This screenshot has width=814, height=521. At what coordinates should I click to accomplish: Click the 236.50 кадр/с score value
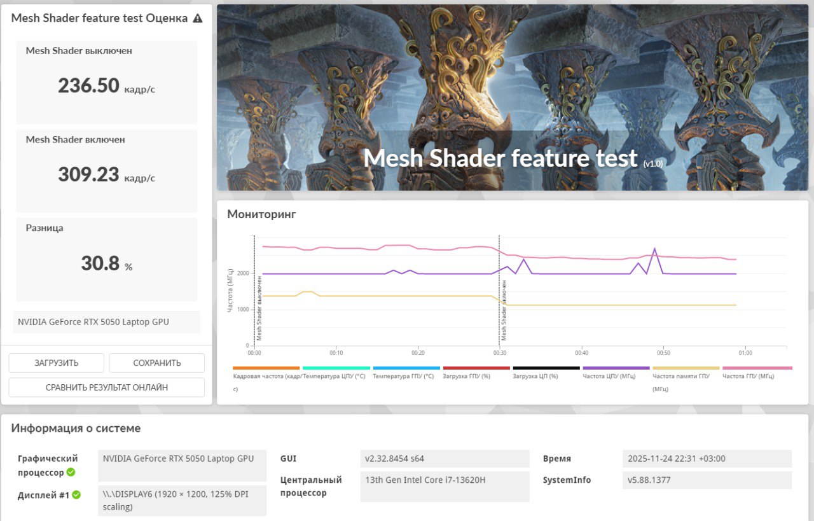coord(106,86)
